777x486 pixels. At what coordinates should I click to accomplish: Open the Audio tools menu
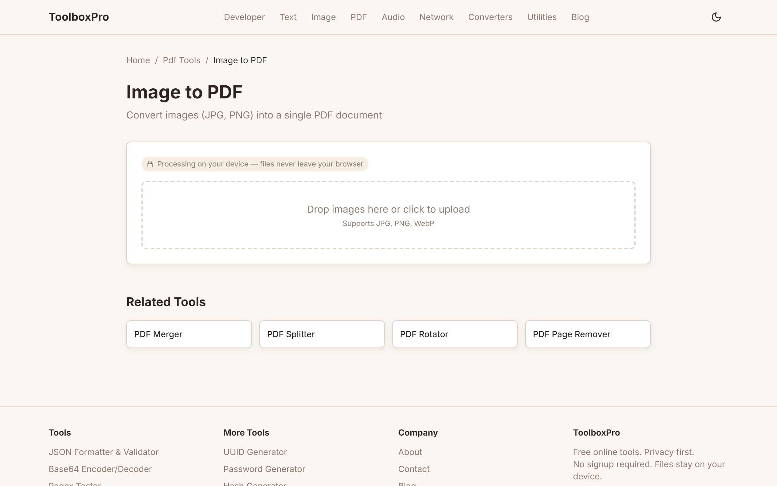pos(393,17)
